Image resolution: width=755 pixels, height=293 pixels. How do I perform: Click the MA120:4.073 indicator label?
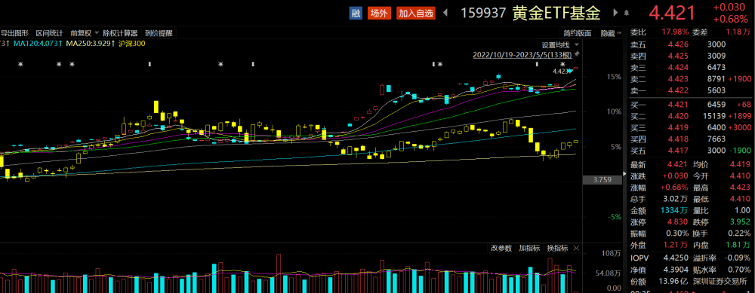[x=39, y=44]
